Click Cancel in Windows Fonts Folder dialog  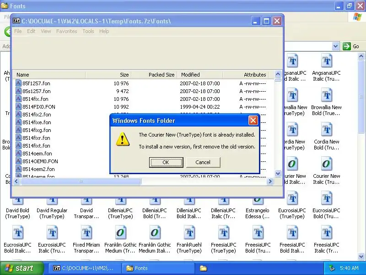pyautogui.click(x=203, y=162)
